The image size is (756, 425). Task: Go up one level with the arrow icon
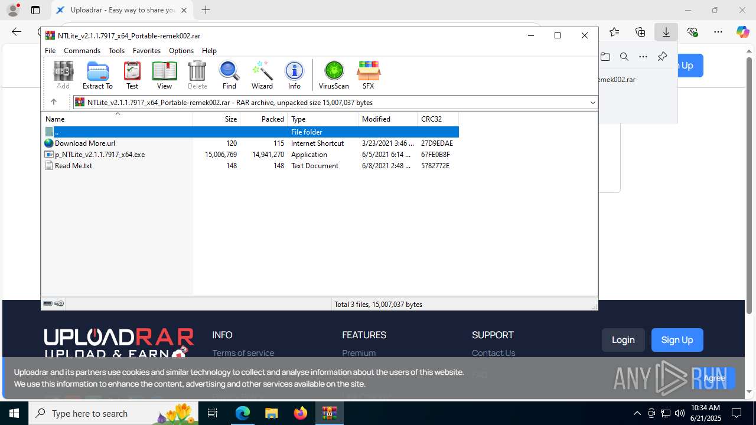click(53, 102)
